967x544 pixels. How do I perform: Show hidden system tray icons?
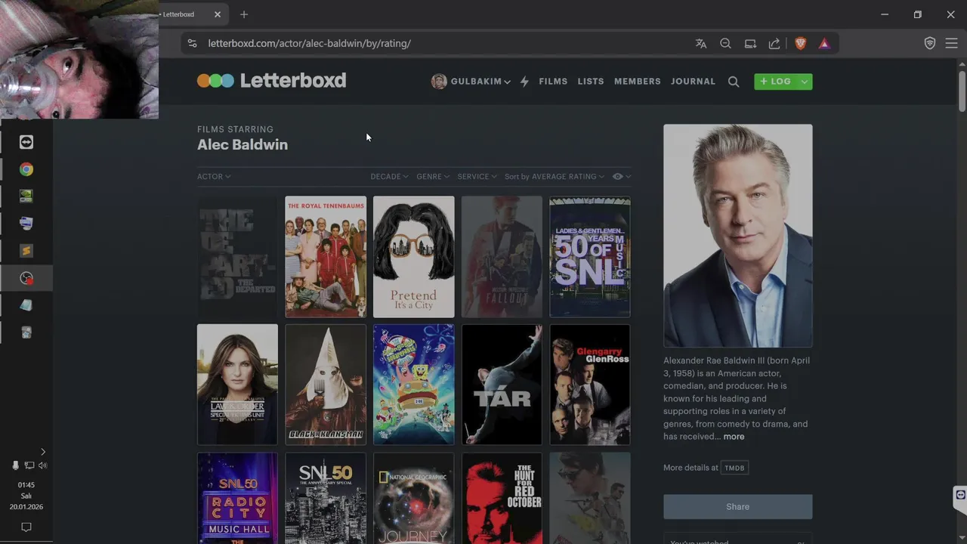[x=43, y=452]
